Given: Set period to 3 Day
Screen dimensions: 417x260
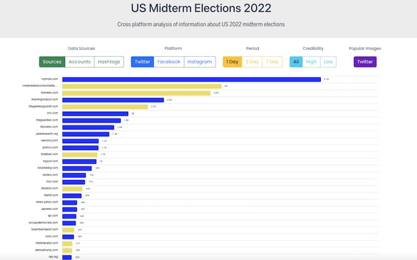Looking at the screenshot, I should pyautogui.click(x=252, y=62).
